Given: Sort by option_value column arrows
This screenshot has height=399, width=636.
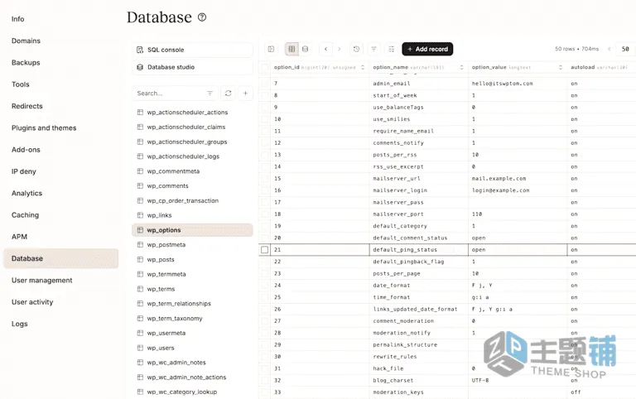Looking at the screenshot, I should pos(561,67).
